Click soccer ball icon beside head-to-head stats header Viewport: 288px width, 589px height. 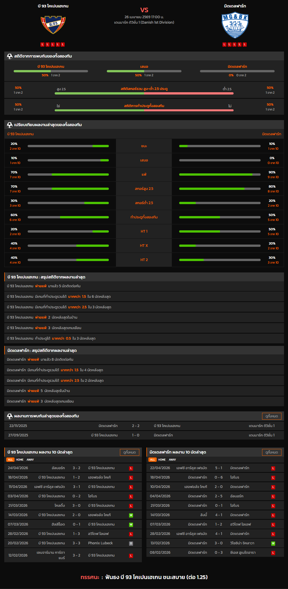coord(10,56)
